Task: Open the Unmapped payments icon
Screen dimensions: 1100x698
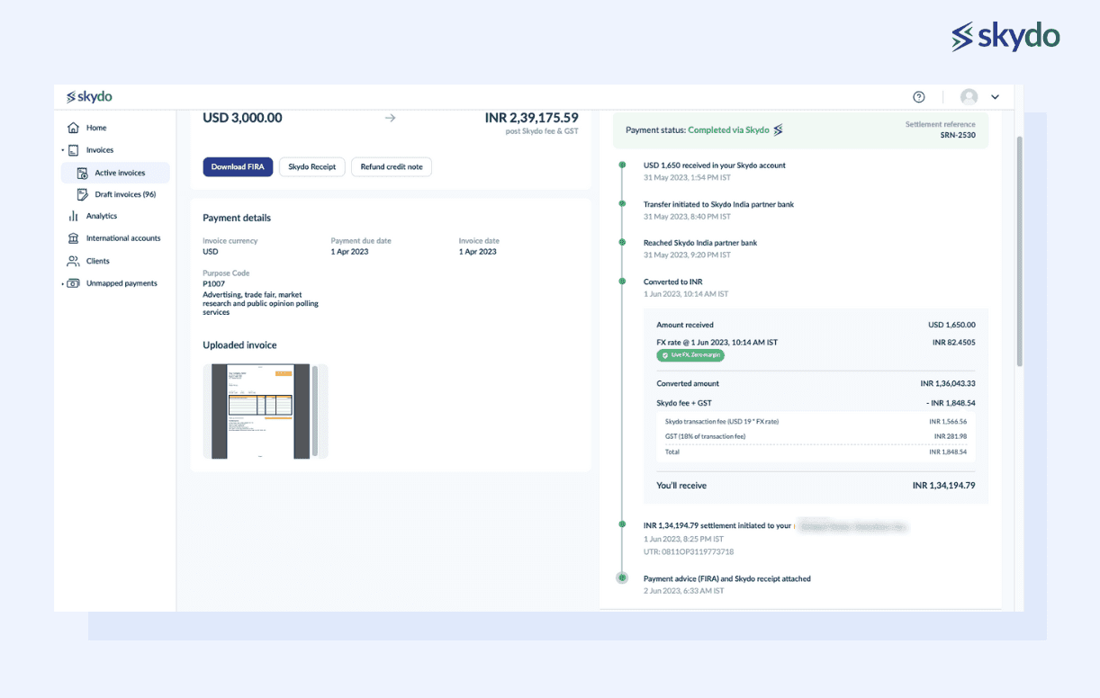Action: (74, 283)
